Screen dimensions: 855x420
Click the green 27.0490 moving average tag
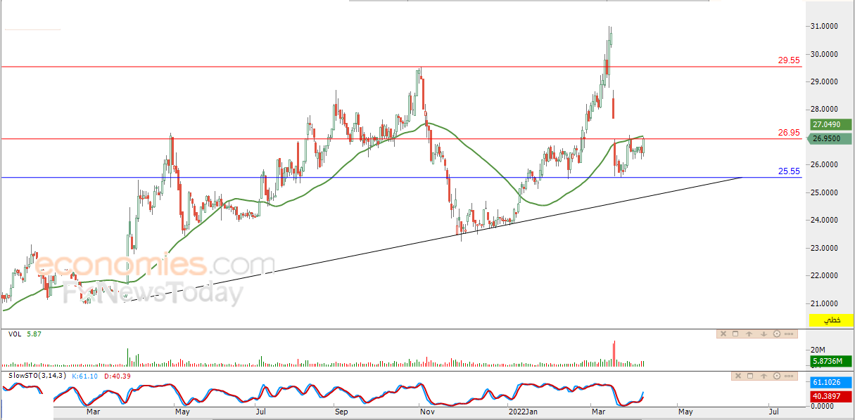(829, 124)
